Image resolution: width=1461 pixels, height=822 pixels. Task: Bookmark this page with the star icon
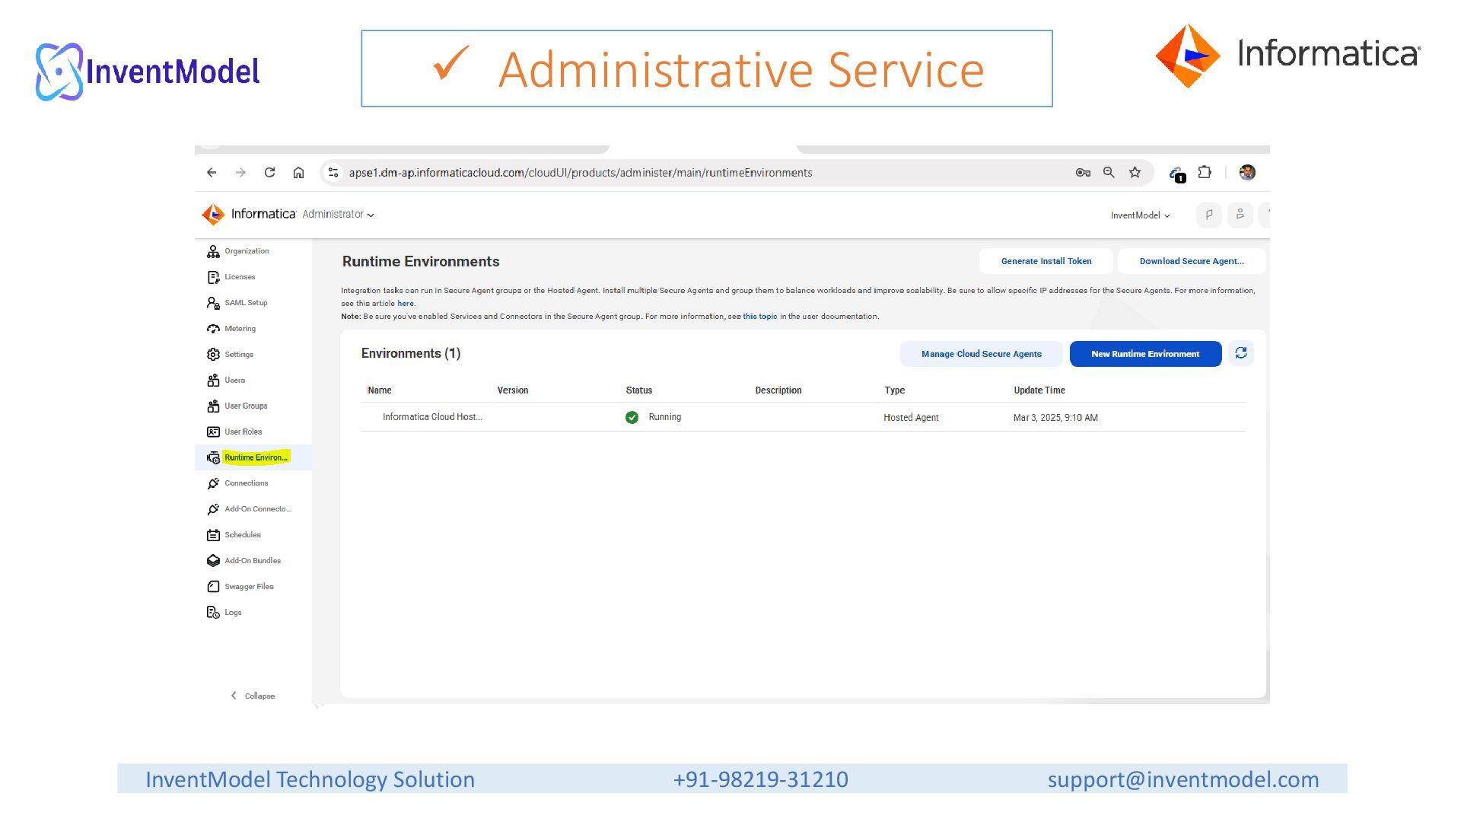tap(1135, 173)
